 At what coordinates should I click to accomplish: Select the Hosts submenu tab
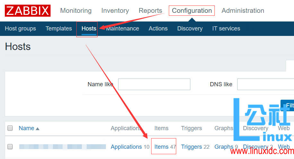tap(89, 29)
